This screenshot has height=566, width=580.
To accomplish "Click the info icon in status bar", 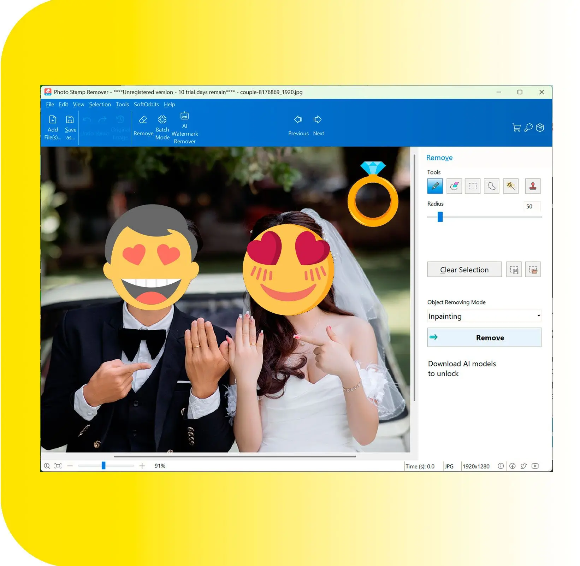I will coord(501,466).
